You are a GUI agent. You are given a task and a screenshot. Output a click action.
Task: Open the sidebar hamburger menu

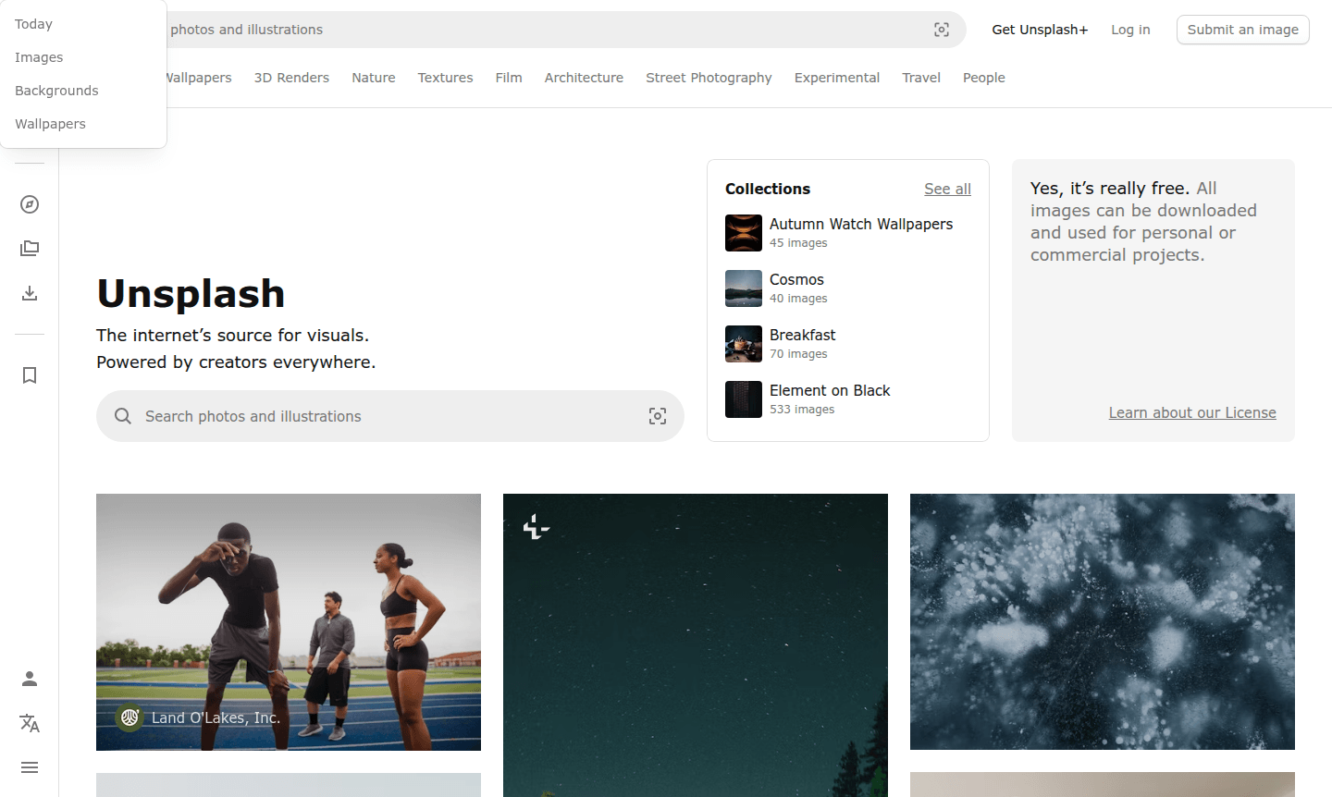coord(29,767)
